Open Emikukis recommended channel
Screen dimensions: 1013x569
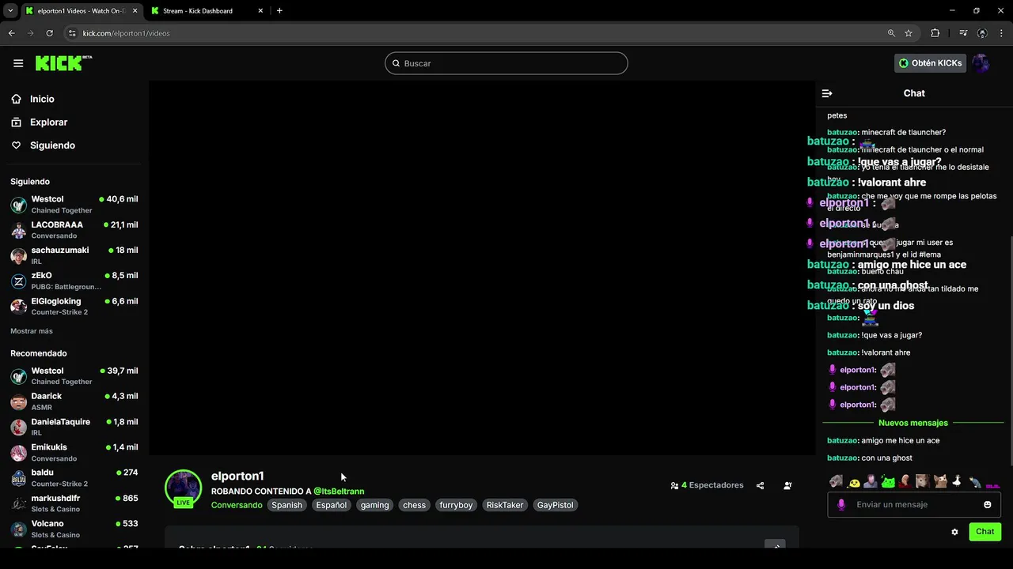(x=74, y=452)
